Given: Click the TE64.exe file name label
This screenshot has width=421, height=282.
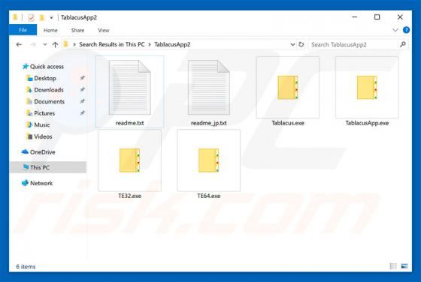Looking at the screenshot, I should point(209,196).
